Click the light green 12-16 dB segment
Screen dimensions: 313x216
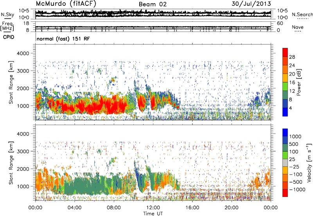[285, 87]
